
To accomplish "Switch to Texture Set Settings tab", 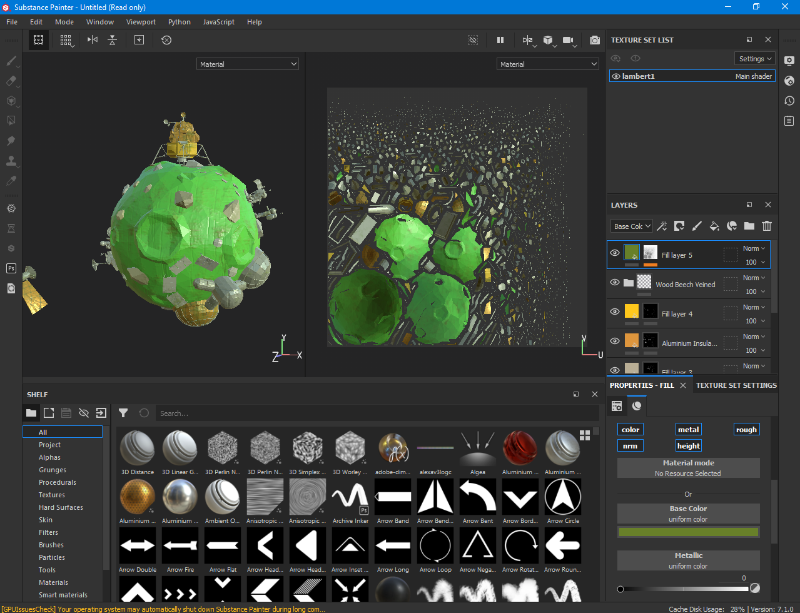I will click(x=736, y=385).
